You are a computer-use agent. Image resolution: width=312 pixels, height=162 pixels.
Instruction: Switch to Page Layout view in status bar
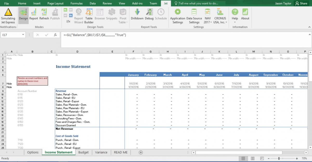[x=252, y=158]
